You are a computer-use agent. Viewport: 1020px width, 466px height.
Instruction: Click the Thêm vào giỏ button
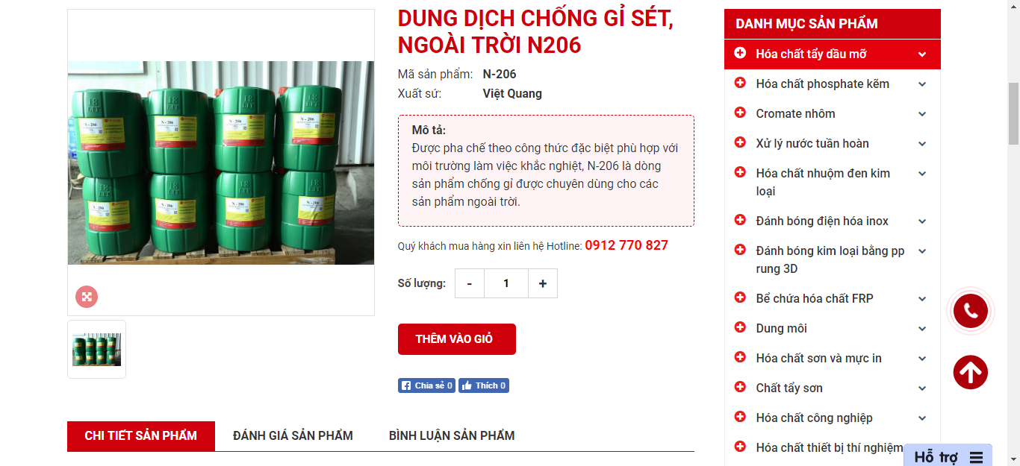(x=457, y=339)
